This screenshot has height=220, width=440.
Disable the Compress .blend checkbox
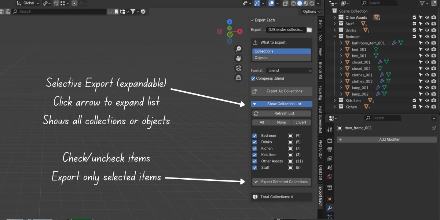pos(253,78)
